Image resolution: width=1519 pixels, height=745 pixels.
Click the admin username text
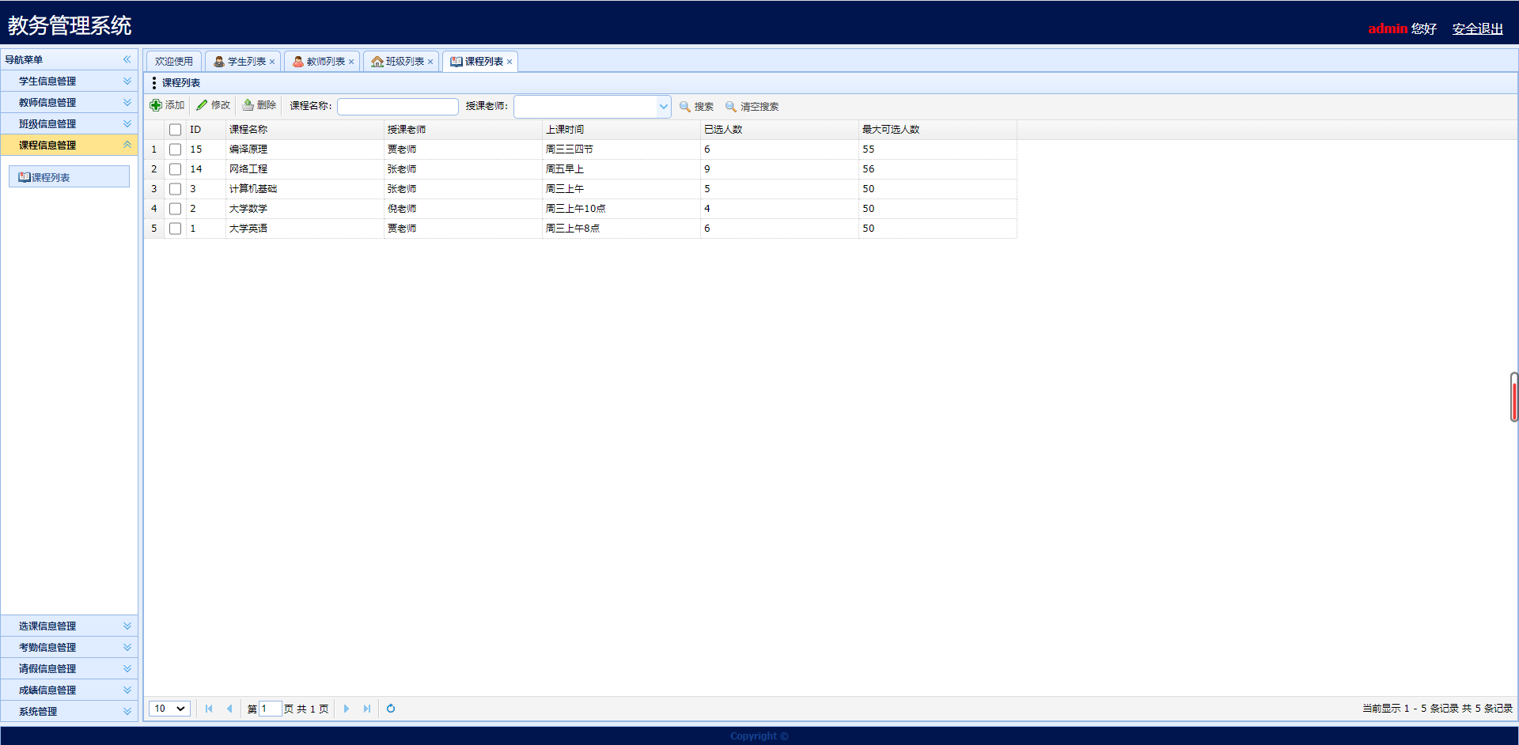1388,28
